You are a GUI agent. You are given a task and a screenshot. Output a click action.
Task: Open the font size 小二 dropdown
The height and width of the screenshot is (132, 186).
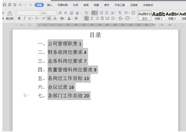(x=56, y=13)
